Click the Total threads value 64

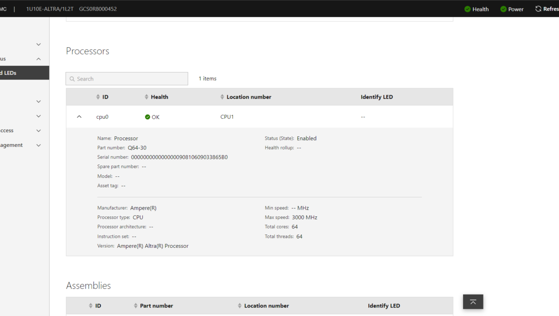coord(300,236)
